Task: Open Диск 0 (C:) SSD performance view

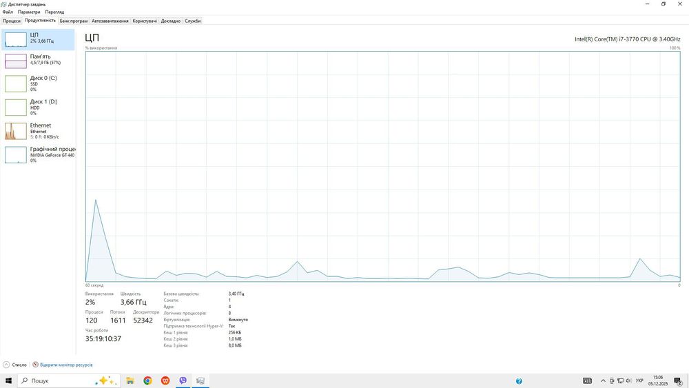Action: pyautogui.click(x=38, y=83)
